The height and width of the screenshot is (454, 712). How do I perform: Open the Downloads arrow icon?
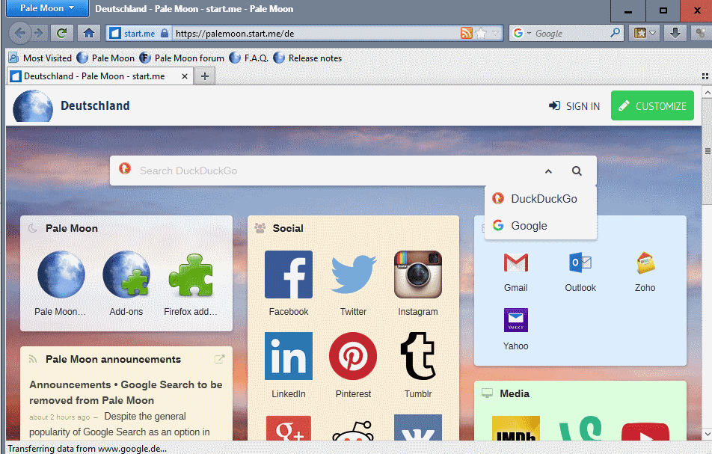[x=675, y=33]
